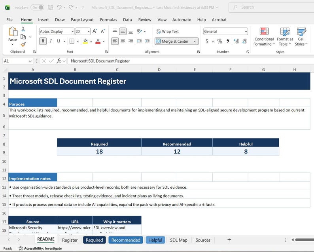This screenshot has width=314, height=252.
Task: Add a new sheet with plus button
Action: 229,240
